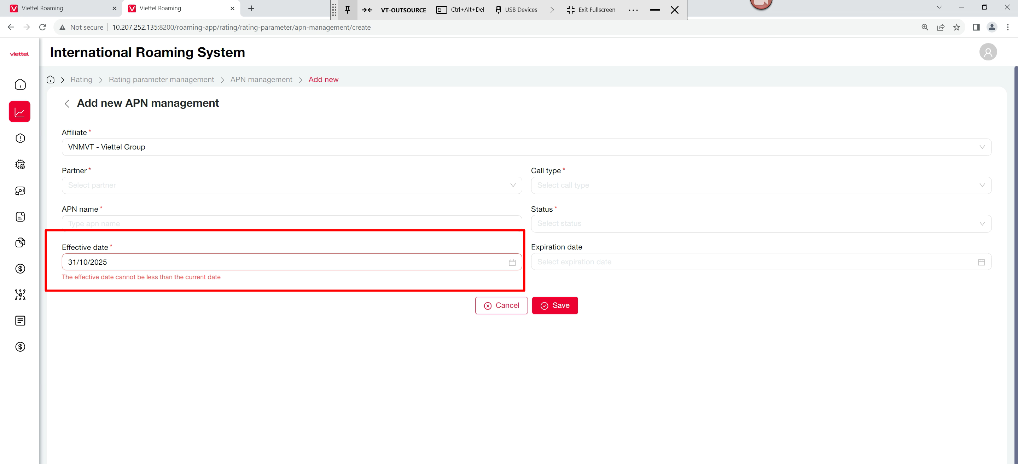The height and width of the screenshot is (464, 1018).
Task: Click the home breadcrumb icon
Action: click(x=51, y=80)
